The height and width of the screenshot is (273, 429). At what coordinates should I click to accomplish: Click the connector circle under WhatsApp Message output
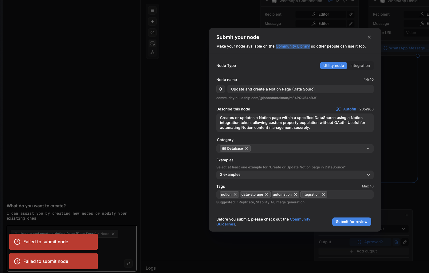click(418, 56)
